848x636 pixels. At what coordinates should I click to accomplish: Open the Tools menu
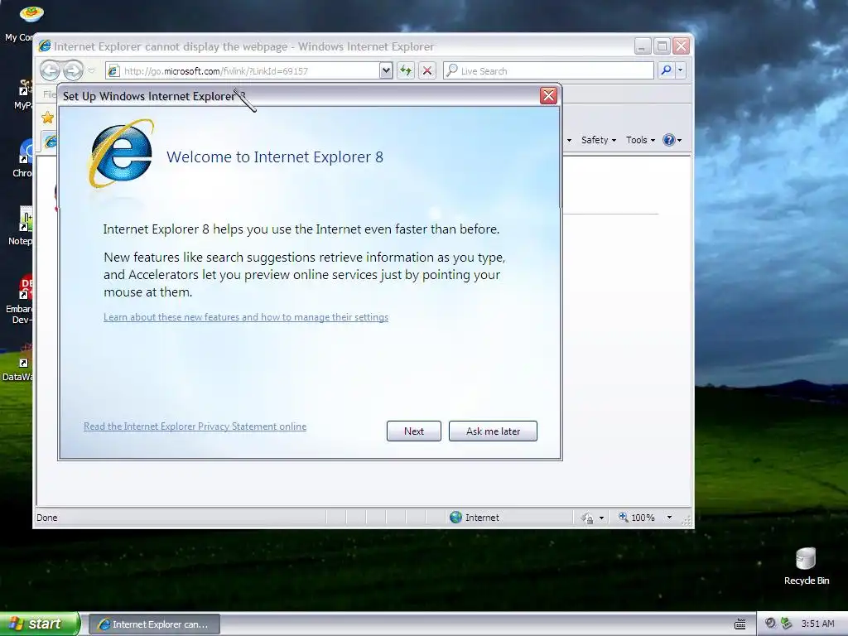[x=640, y=140]
